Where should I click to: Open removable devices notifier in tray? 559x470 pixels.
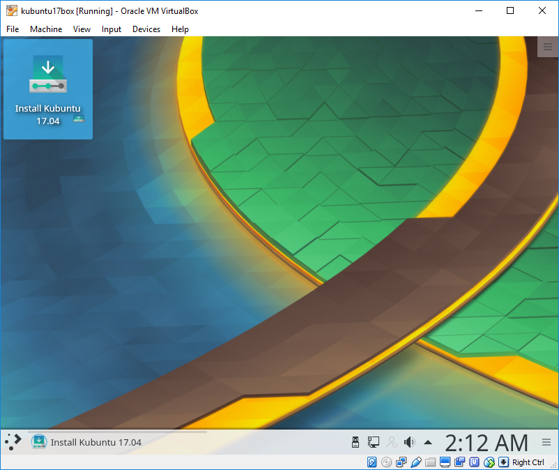pos(355,442)
